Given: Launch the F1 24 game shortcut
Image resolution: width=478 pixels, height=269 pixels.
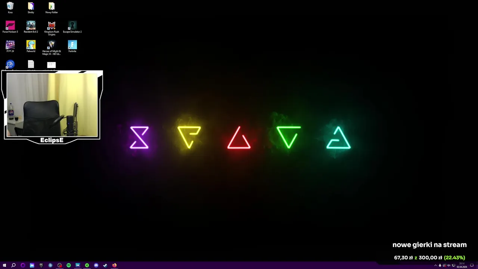Looking at the screenshot, I should click(10, 47).
